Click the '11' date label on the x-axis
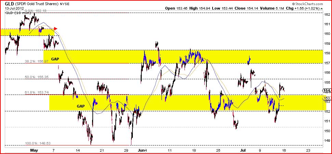The width and height of the screenshot is (332, 154). pyautogui.click(x=170, y=150)
